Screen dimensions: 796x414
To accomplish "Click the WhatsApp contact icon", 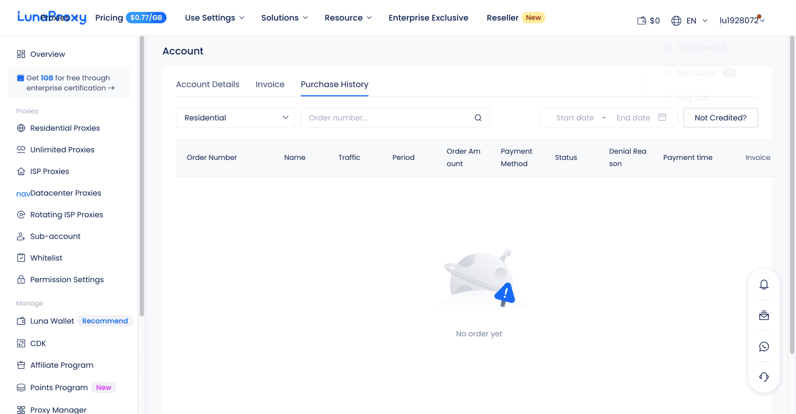I will click(764, 346).
